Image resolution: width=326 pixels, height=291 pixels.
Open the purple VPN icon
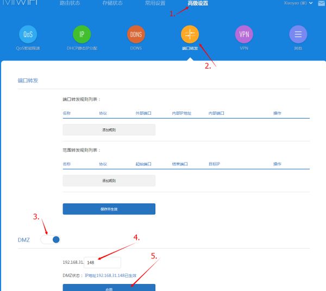click(x=244, y=34)
